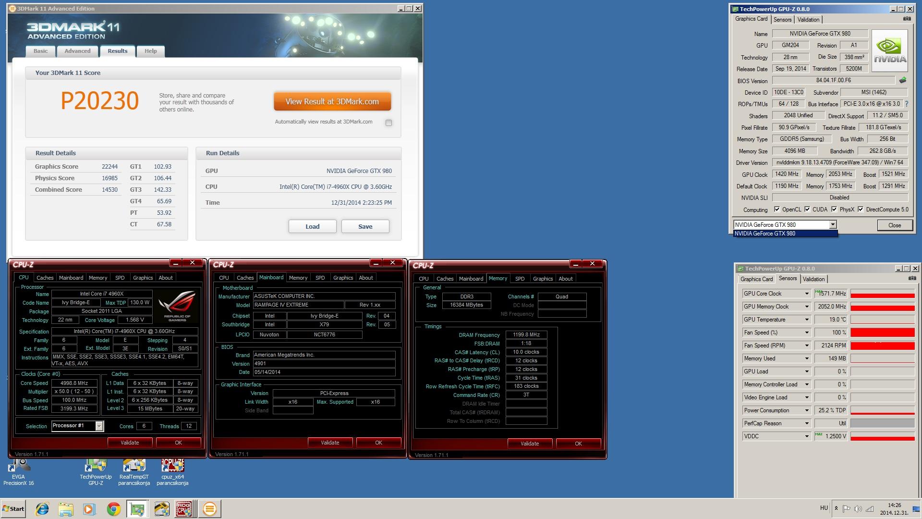Viewport: 922px width, 519px height.
Task: Launch Google Chrome from taskbar
Action: tap(113, 508)
